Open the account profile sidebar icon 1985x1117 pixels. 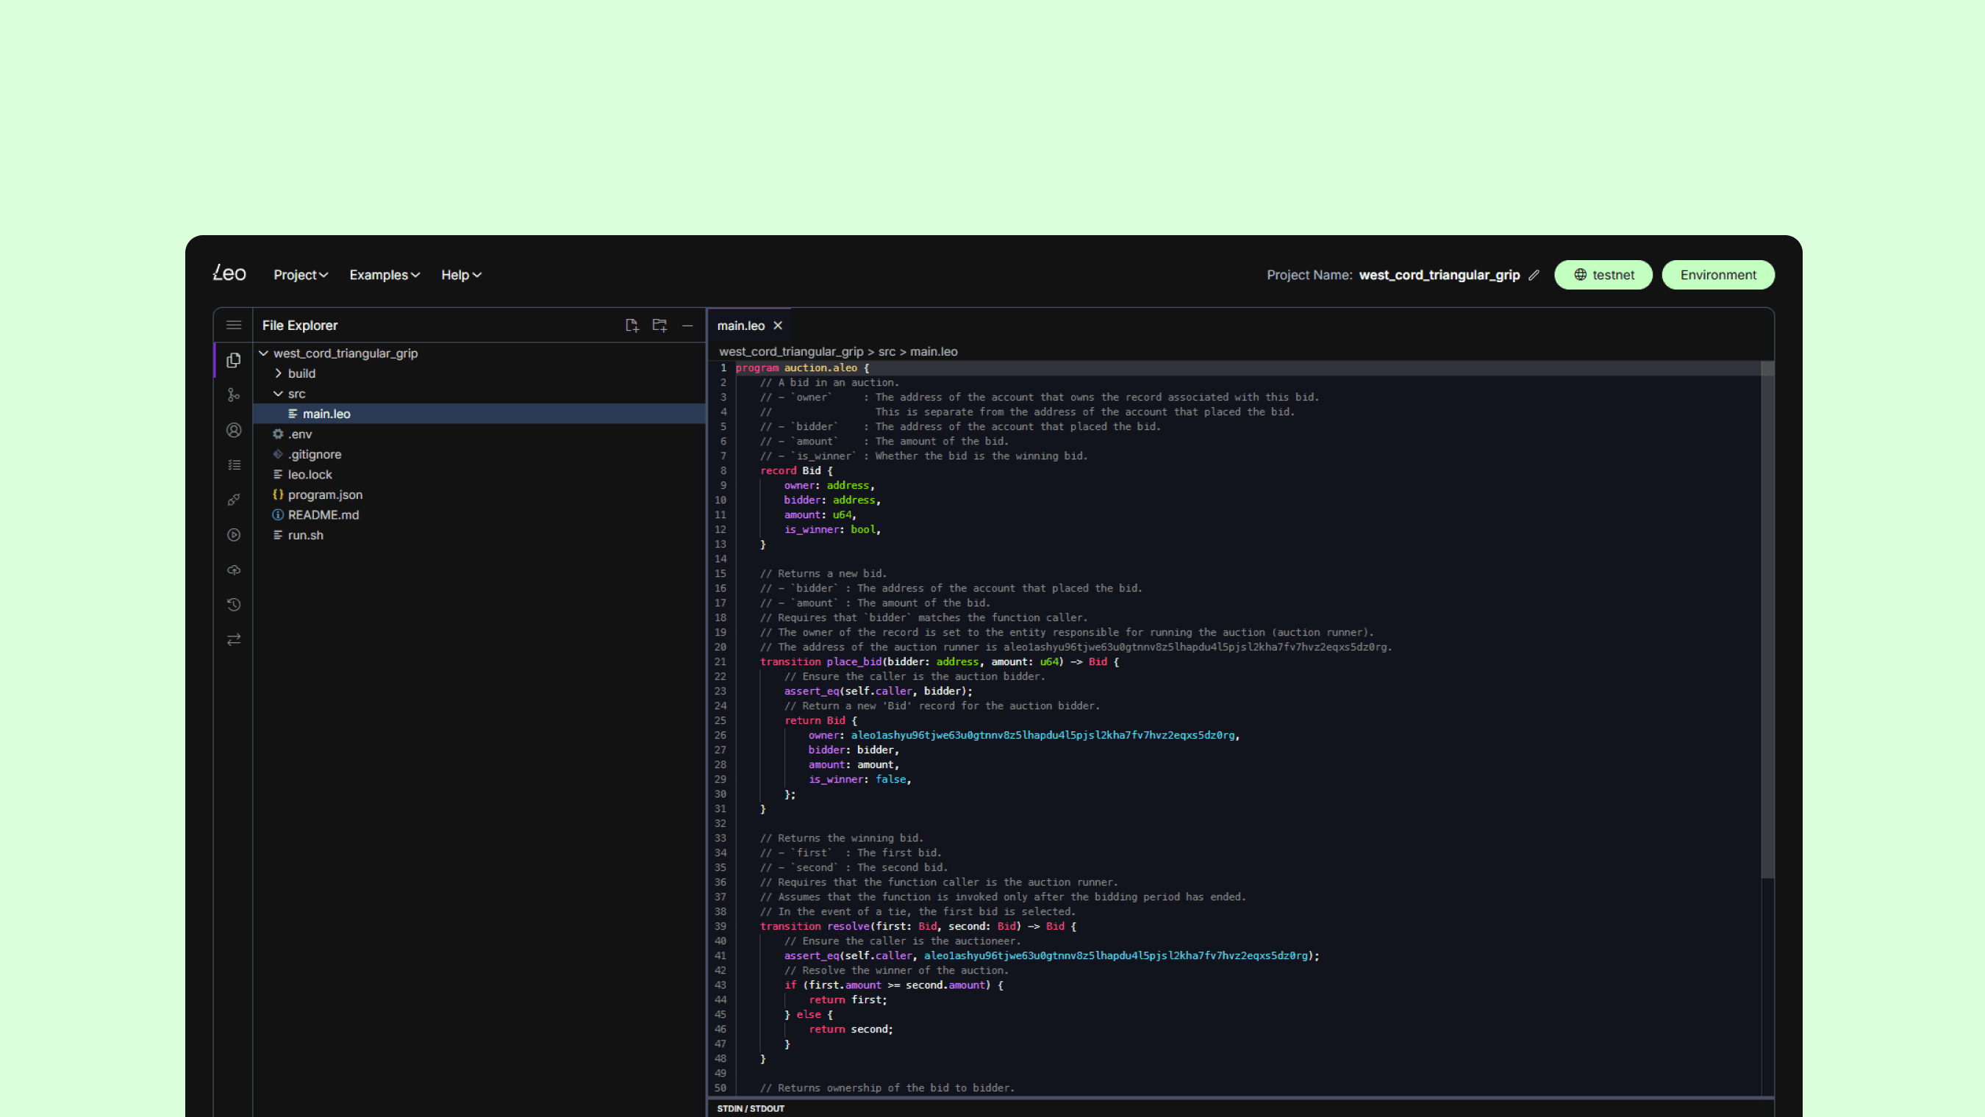click(x=234, y=430)
